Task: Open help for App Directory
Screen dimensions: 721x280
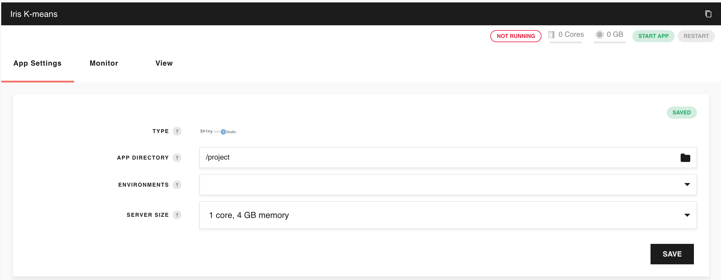Action: [177, 158]
